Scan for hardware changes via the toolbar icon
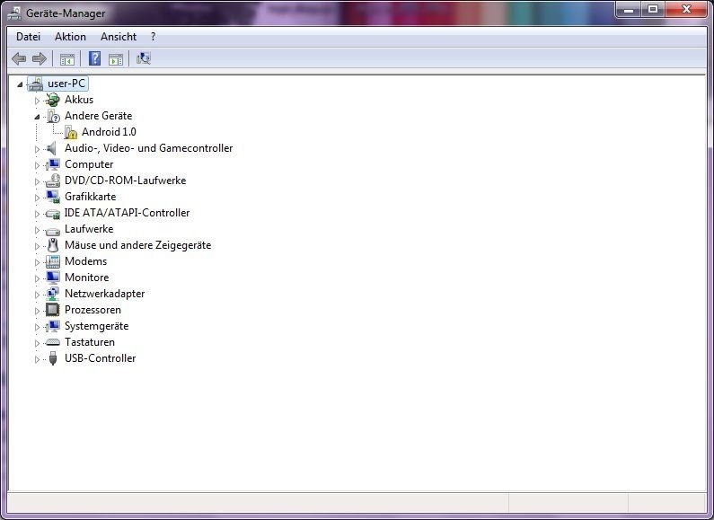The width and height of the screenshot is (714, 520). pyautogui.click(x=144, y=58)
